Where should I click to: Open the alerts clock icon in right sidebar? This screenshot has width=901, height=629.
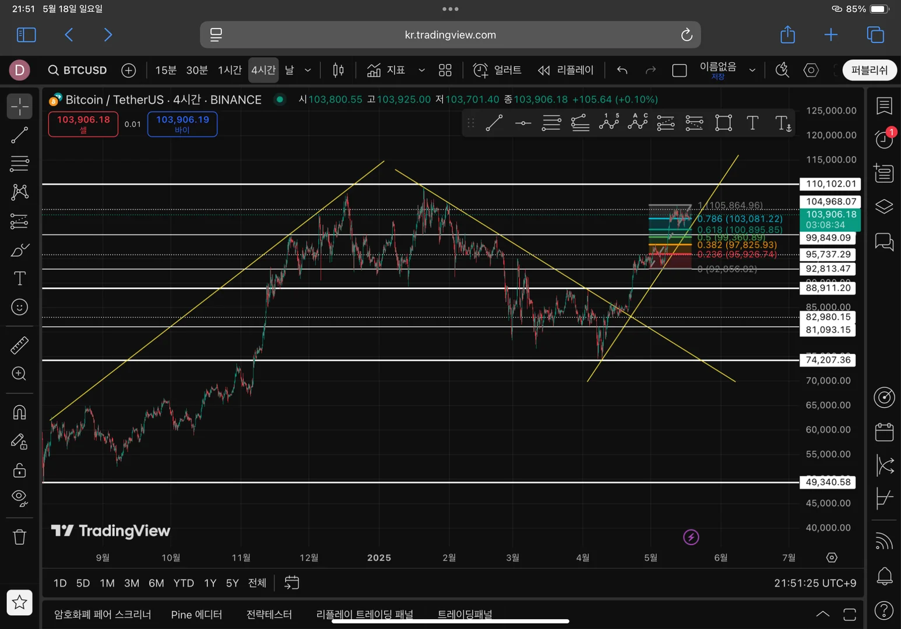click(x=884, y=139)
